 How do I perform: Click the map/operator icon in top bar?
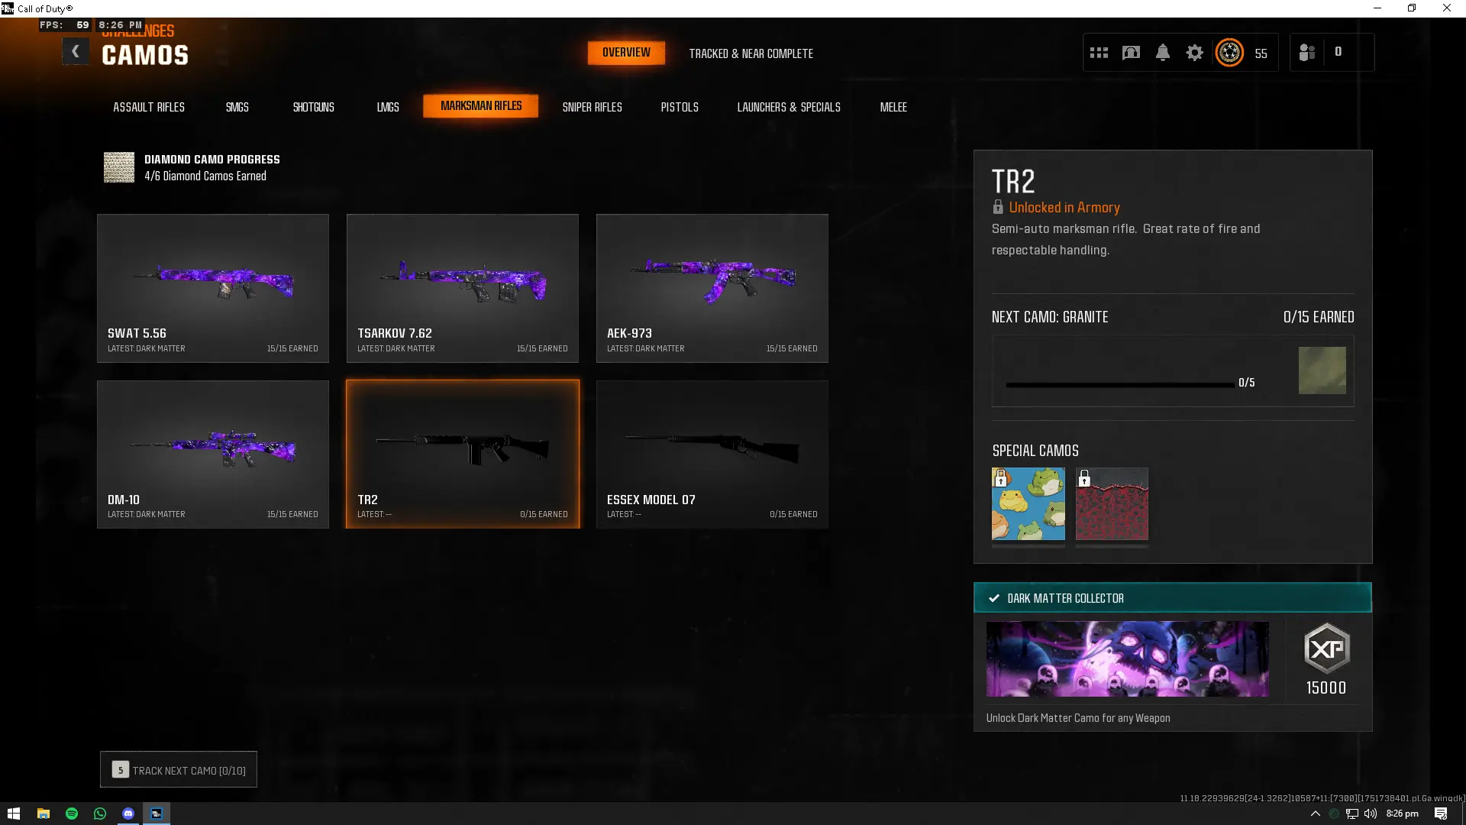pos(1131,53)
